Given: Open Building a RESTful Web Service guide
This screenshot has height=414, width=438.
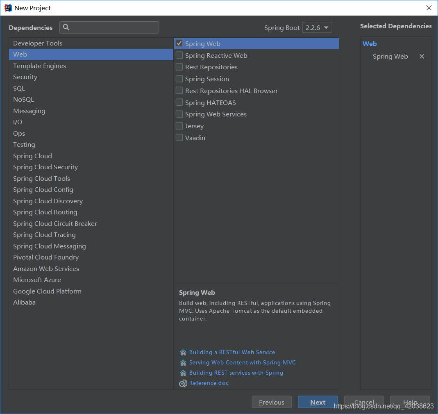Looking at the screenshot, I should [232, 352].
